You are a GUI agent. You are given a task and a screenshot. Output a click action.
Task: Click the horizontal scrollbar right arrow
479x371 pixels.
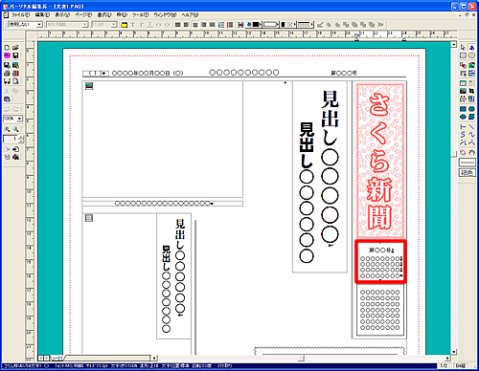click(447, 359)
